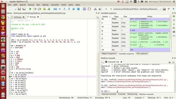Open the Run menu
This screenshot has height=99, width=176.
coord(38,5)
